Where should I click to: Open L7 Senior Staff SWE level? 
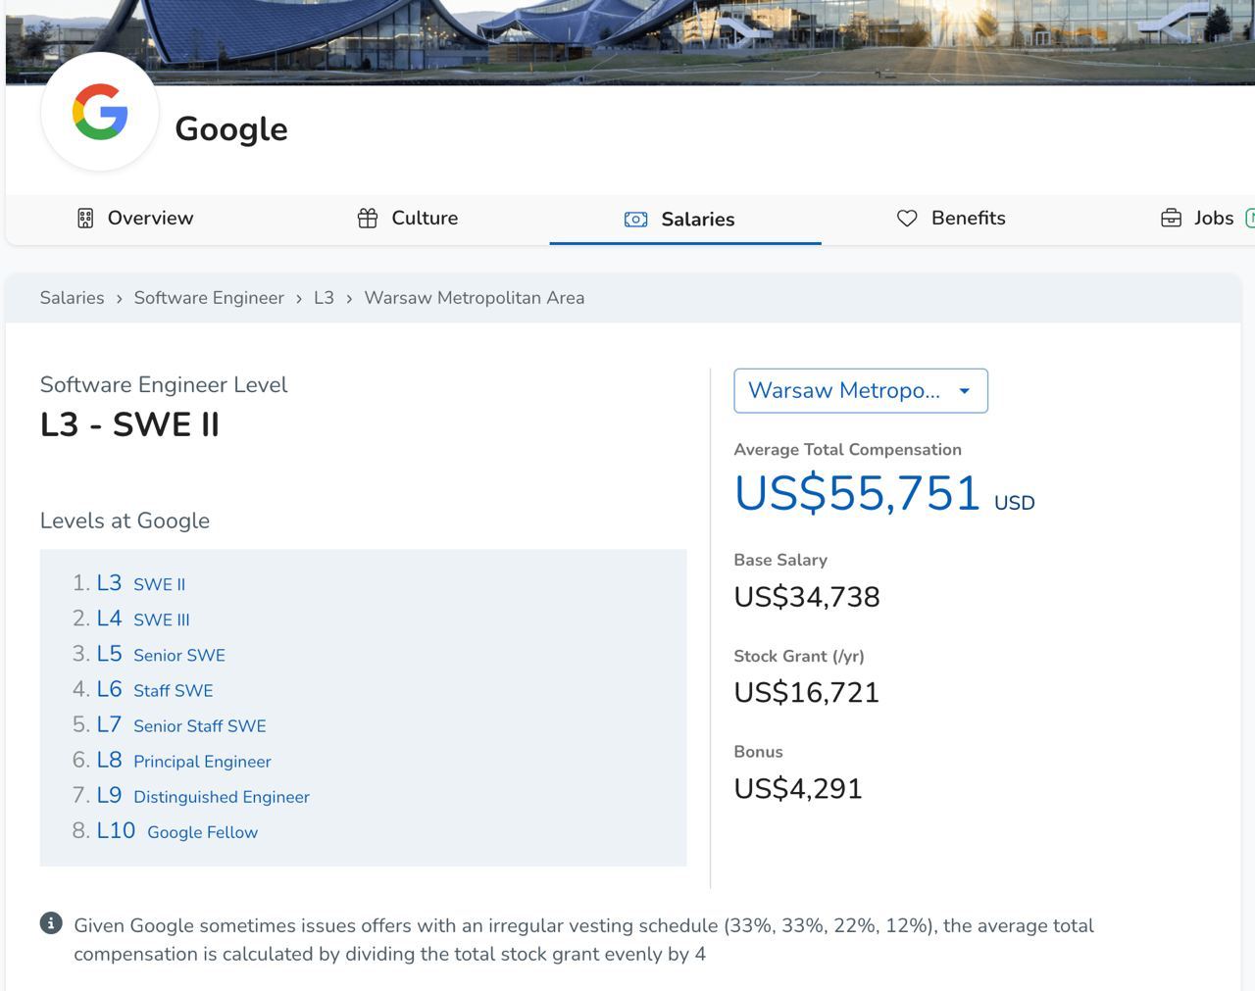pyautogui.click(x=181, y=724)
